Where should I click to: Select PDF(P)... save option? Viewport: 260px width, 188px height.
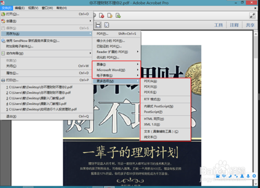coord(116,34)
